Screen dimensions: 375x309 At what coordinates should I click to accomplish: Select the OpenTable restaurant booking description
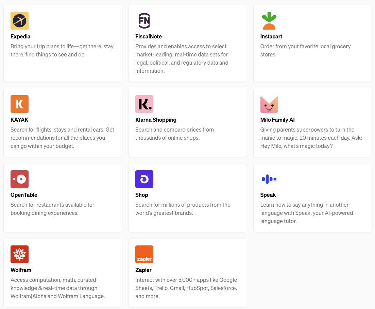pyautogui.click(x=52, y=209)
